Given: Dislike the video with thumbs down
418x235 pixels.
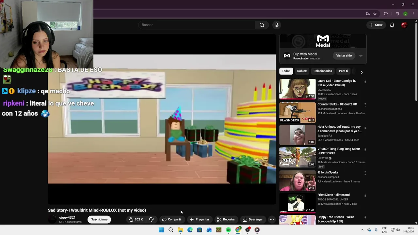Looking at the screenshot, I should coord(151,219).
